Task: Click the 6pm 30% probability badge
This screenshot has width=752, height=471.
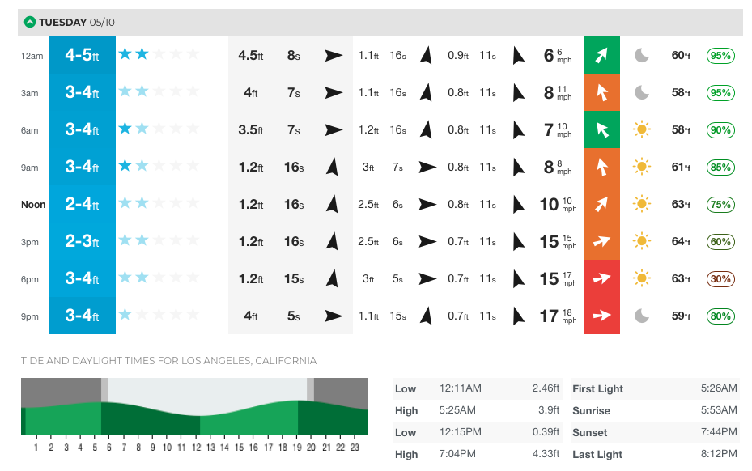Action: tap(720, 279)
